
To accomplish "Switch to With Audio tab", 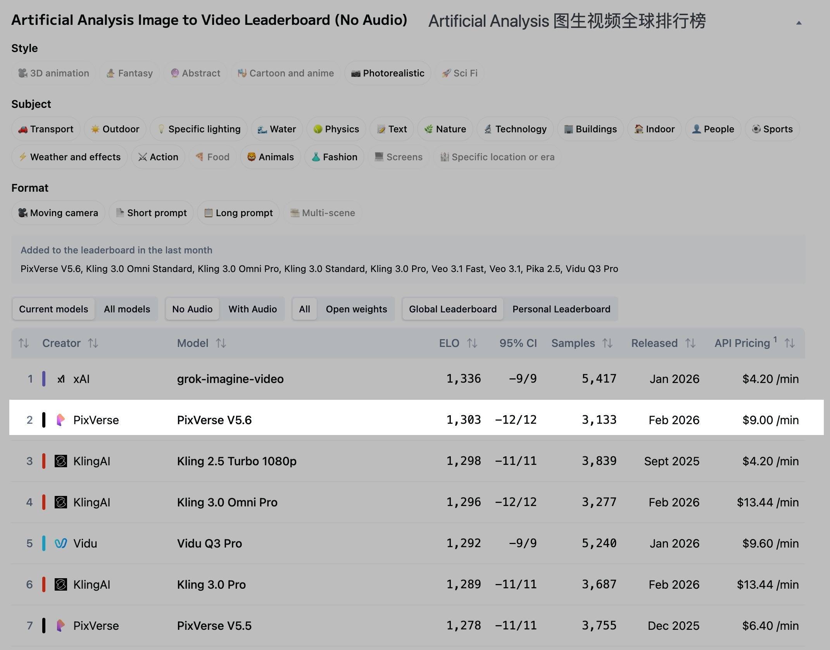I will (x=252, y=309).
